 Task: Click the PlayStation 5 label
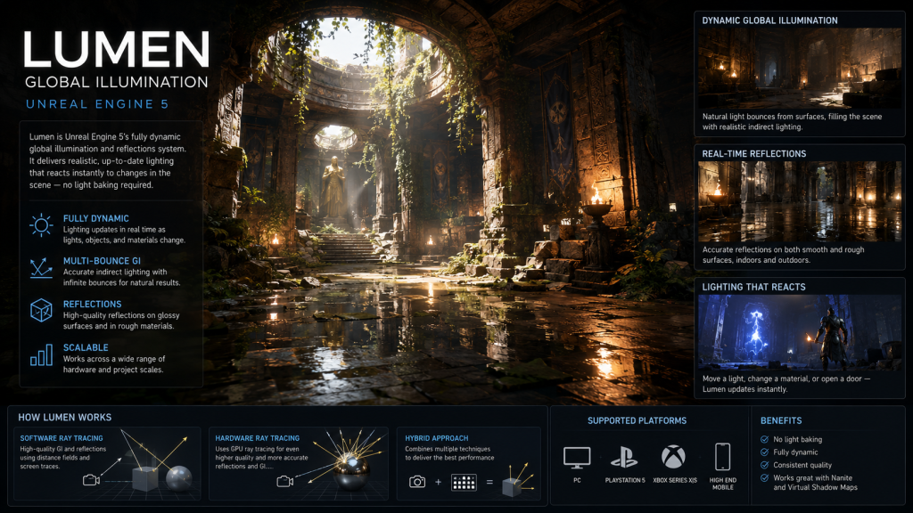point(625,480)
